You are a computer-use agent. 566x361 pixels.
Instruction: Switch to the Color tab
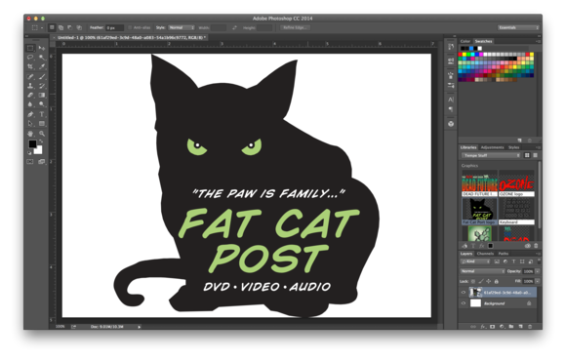click(x=465, y=41)
